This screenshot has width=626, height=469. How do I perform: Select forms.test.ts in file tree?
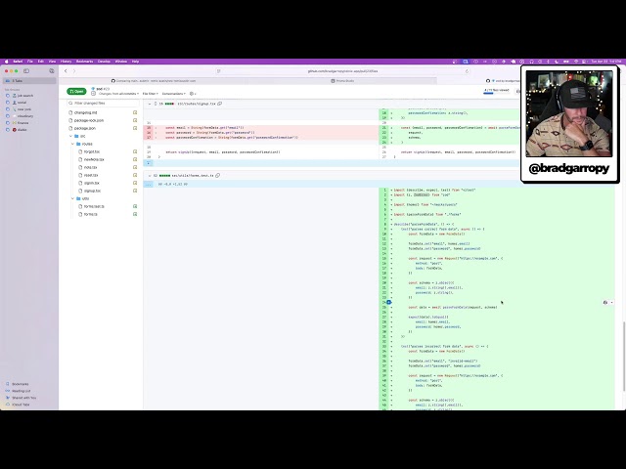(94, 206)
